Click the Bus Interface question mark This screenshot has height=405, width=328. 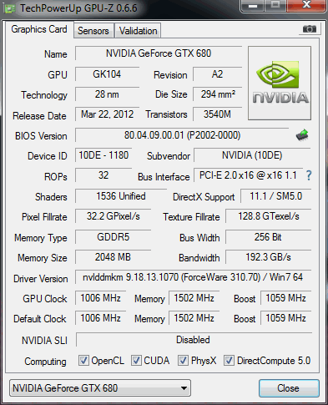pyautogui.click(x=309, y=175)
